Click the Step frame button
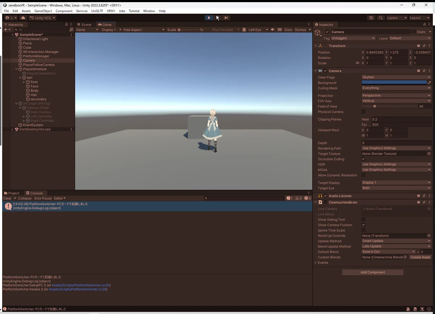This screenshot has height=314, width=435. coord(226,18)
